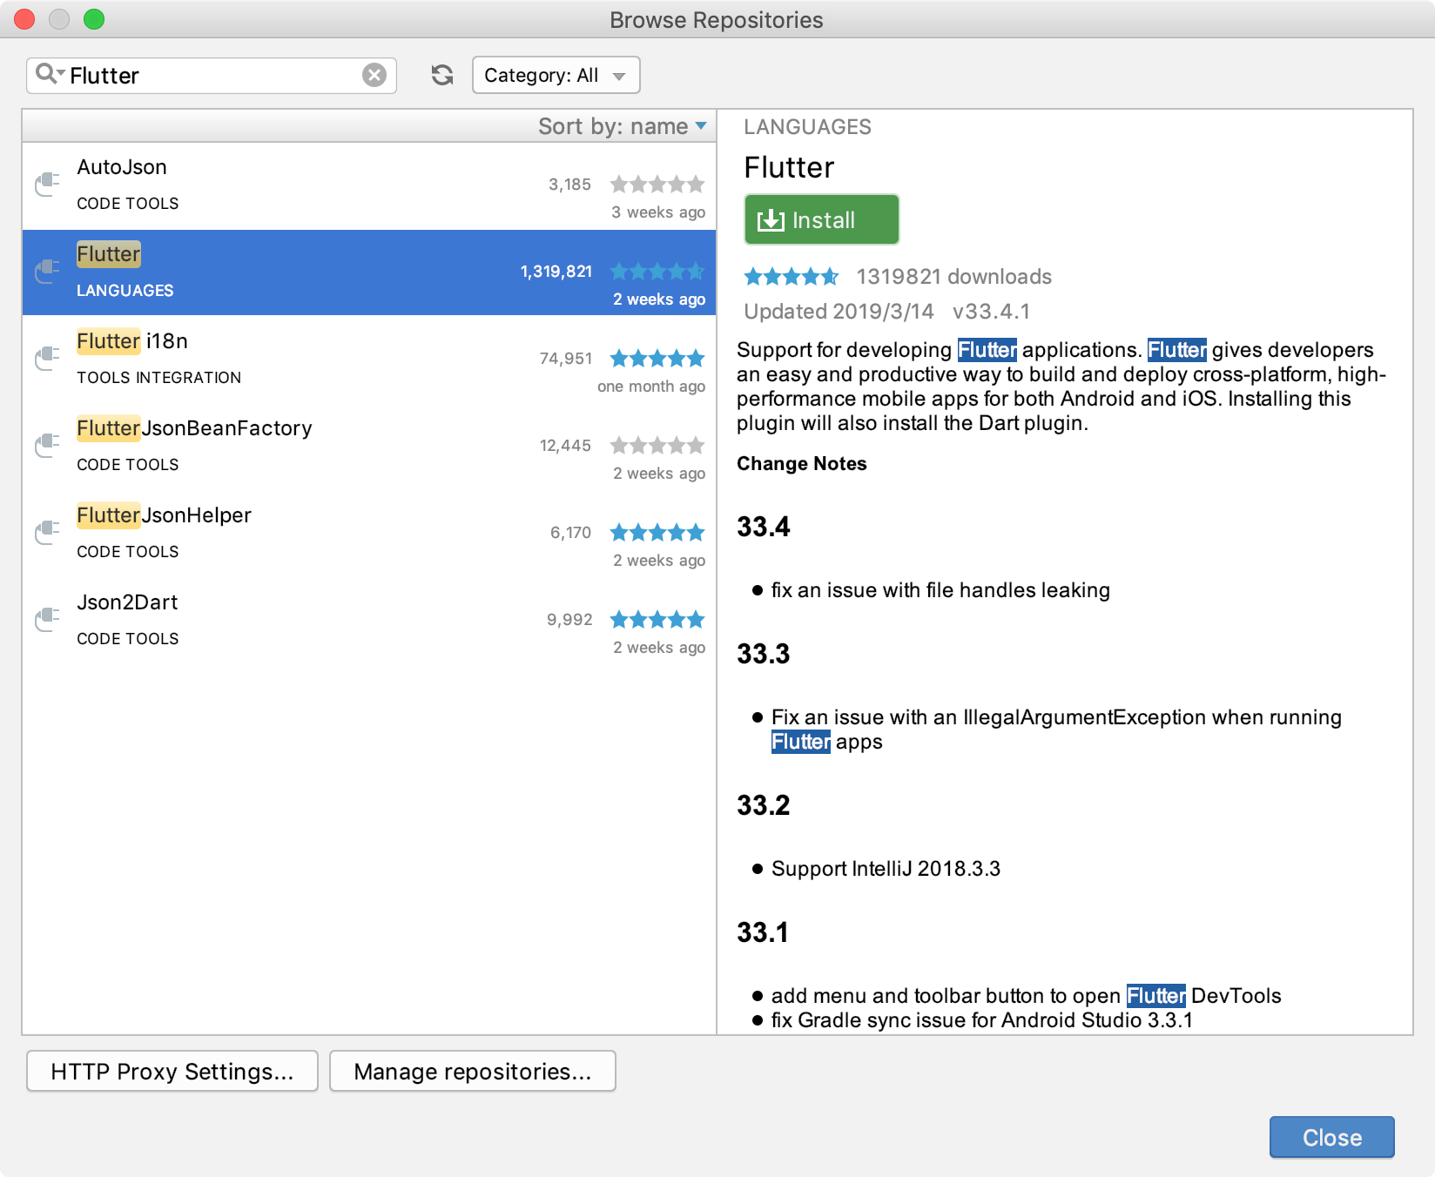Click the 33.2 version heading
The height and width of the screenshot is (1177, 1435).
click(763, 805)
